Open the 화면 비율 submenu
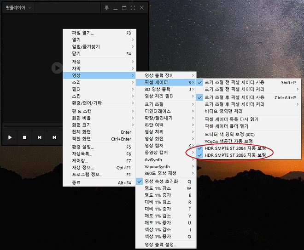The image size is (304, 250). click(x=99, y=118)
